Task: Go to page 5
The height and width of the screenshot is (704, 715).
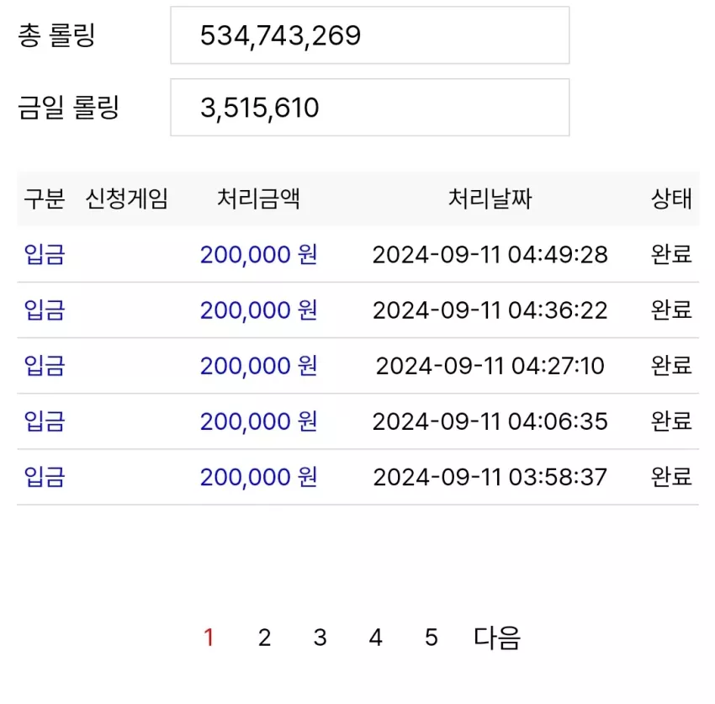Action: [x=432, y=638]
